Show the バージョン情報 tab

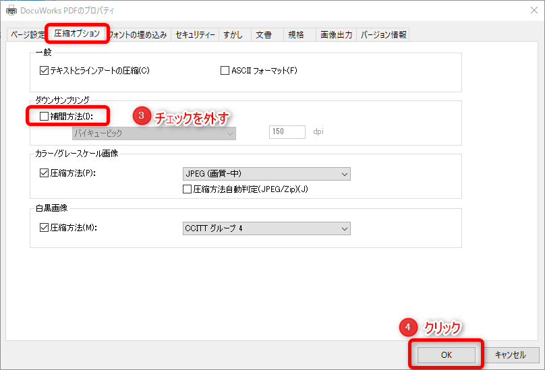tap(383, 34)
